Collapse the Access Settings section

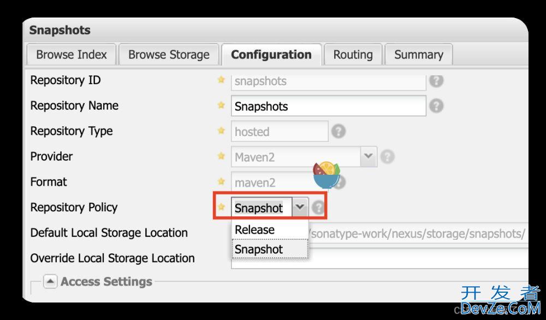tap(50, 281)
